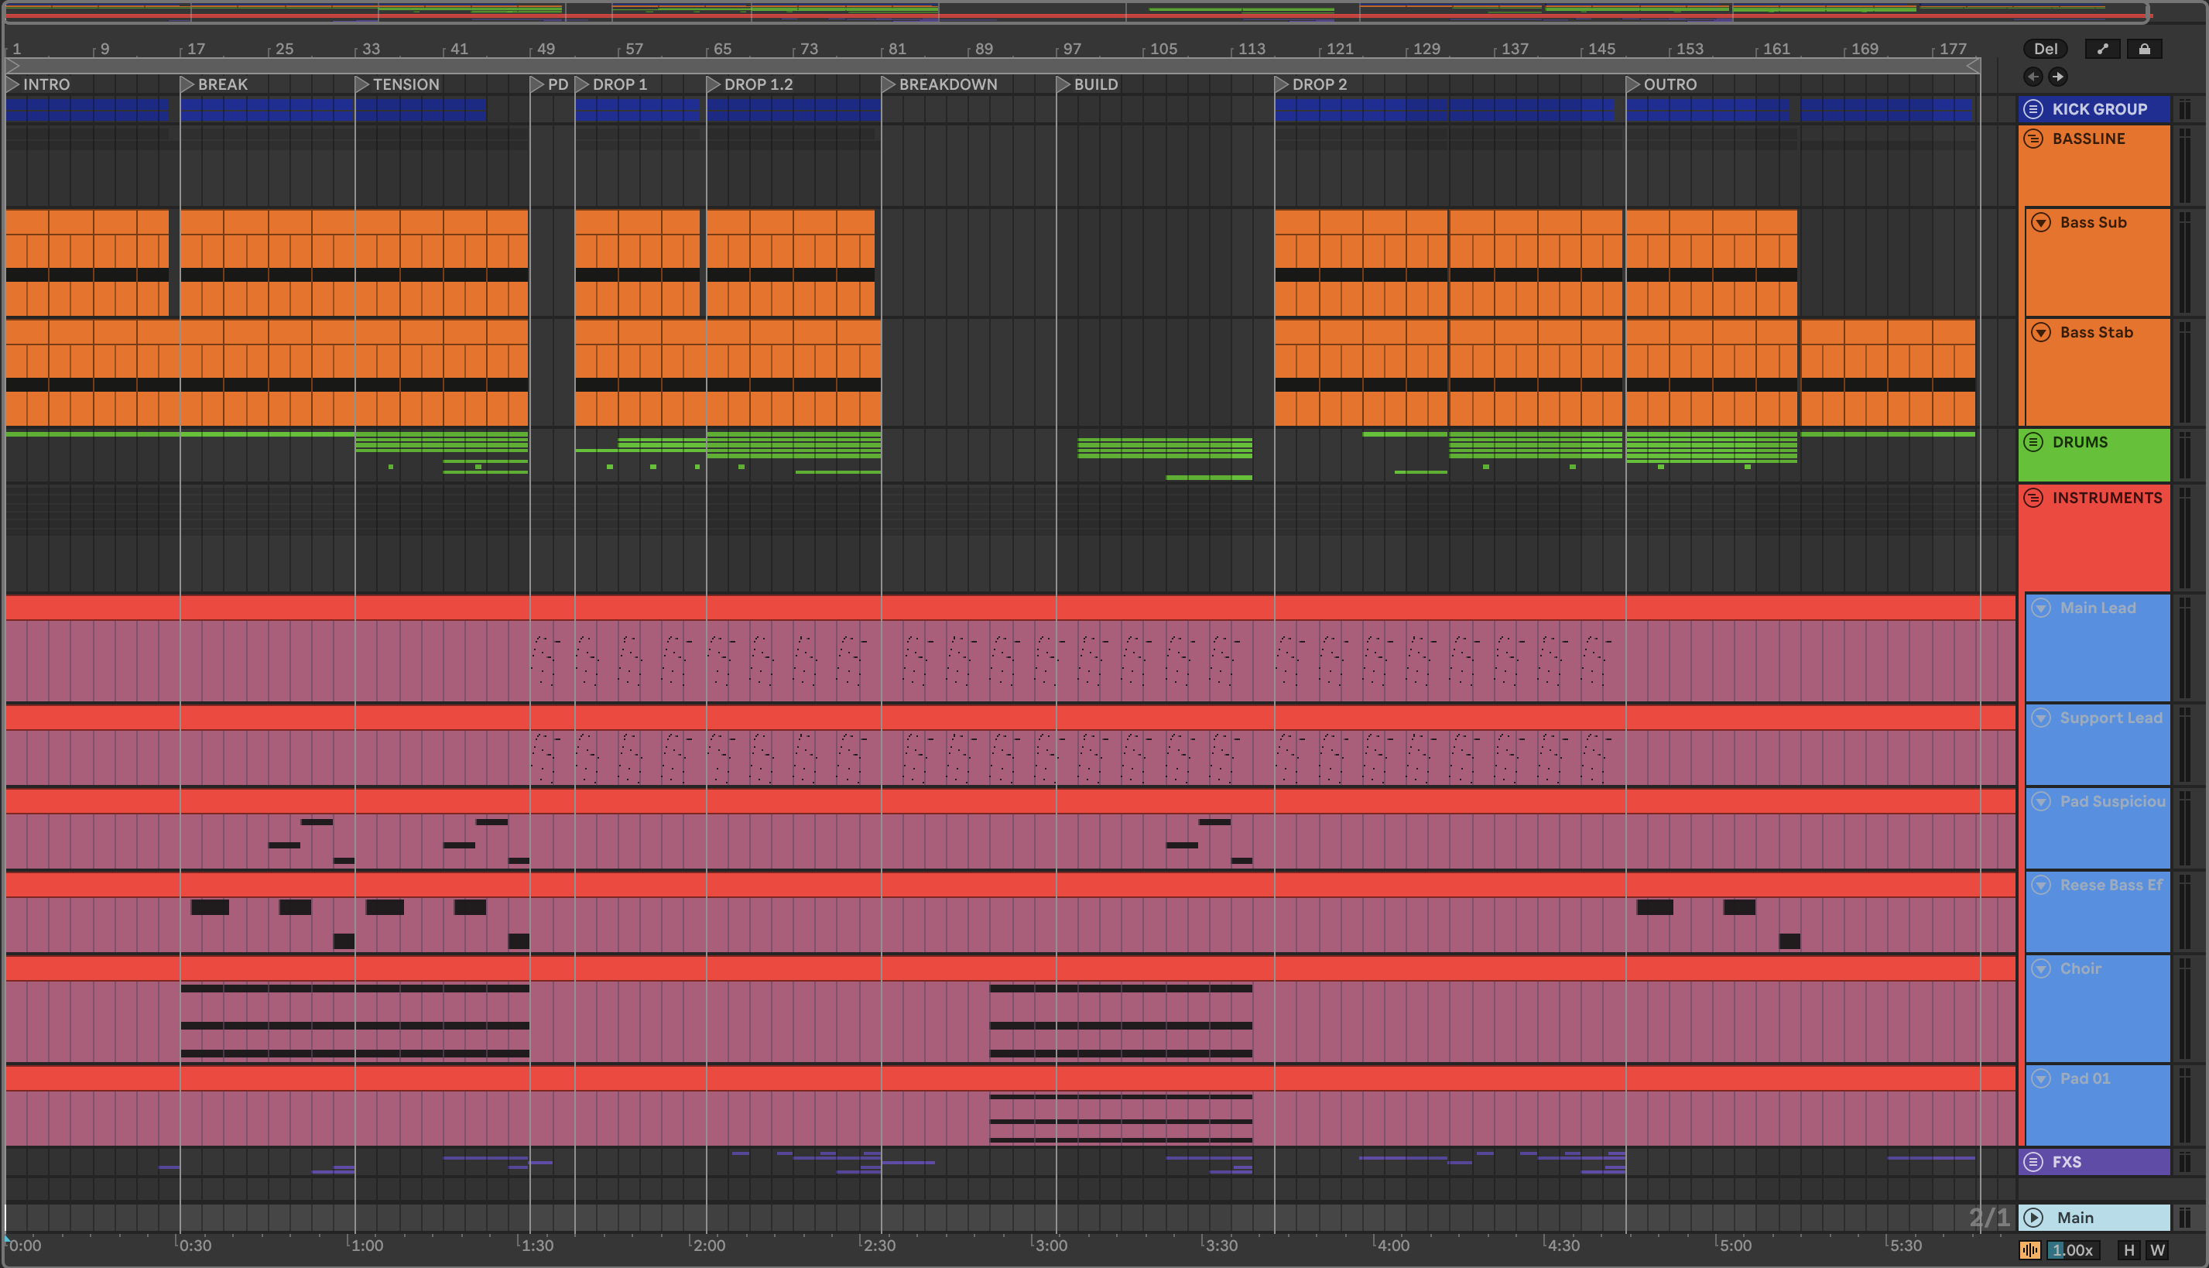Click the lock envelopes padlock icon

2145,49
